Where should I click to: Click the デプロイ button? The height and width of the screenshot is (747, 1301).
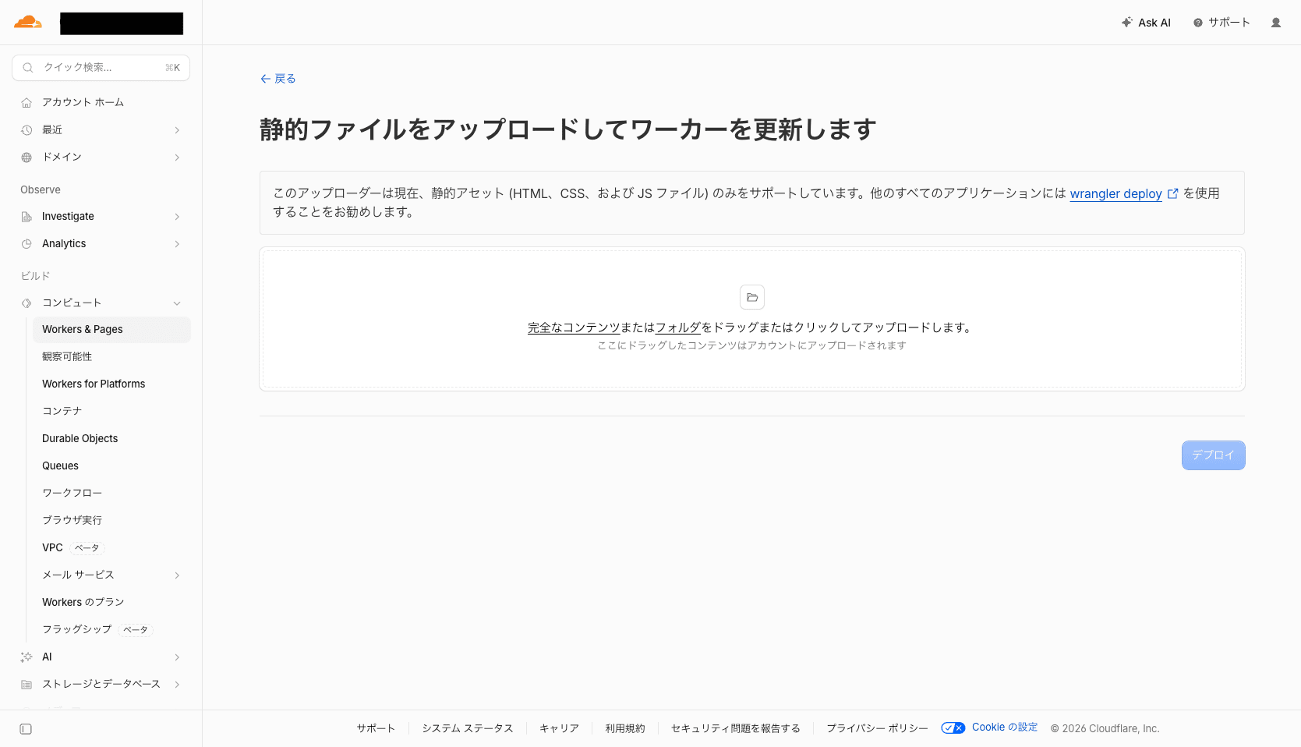coord(1213,455)
